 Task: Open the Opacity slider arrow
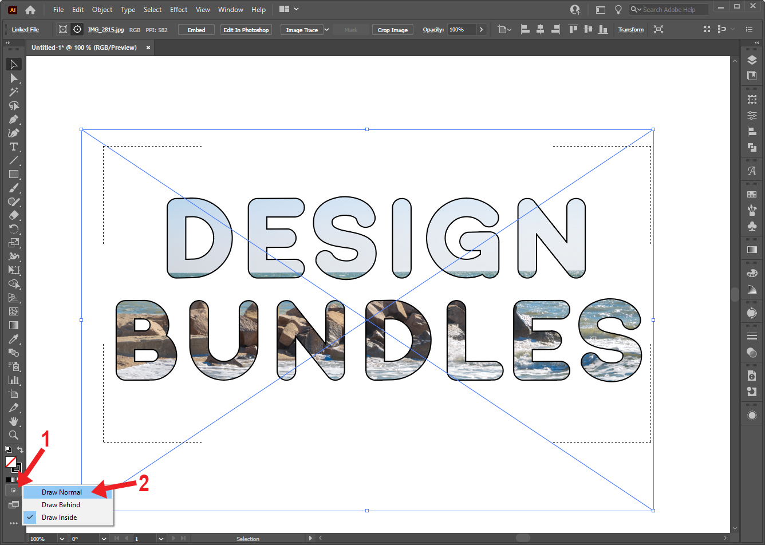tap(481, 30)
